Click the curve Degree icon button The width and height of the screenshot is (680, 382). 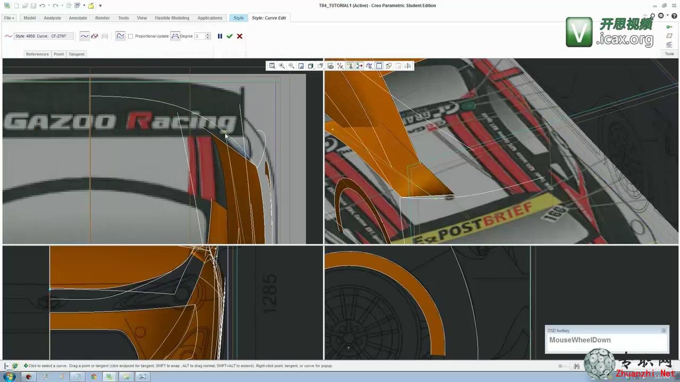(x=175, y=36)
